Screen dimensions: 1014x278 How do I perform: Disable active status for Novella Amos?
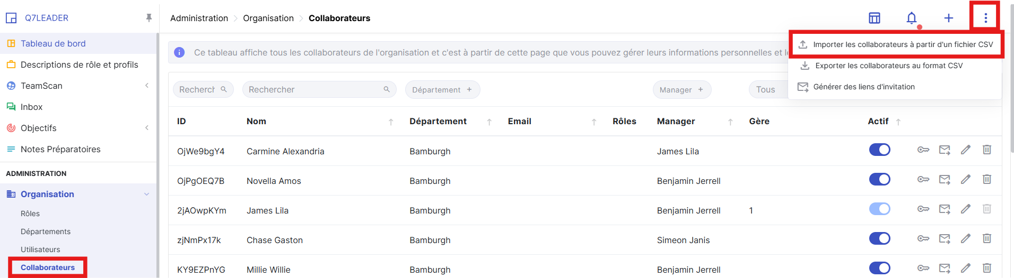pyautogui.click(x=879, y=180)
